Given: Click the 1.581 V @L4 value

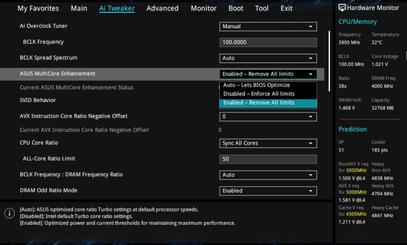Looking at the screenshot, I should 352,200.
